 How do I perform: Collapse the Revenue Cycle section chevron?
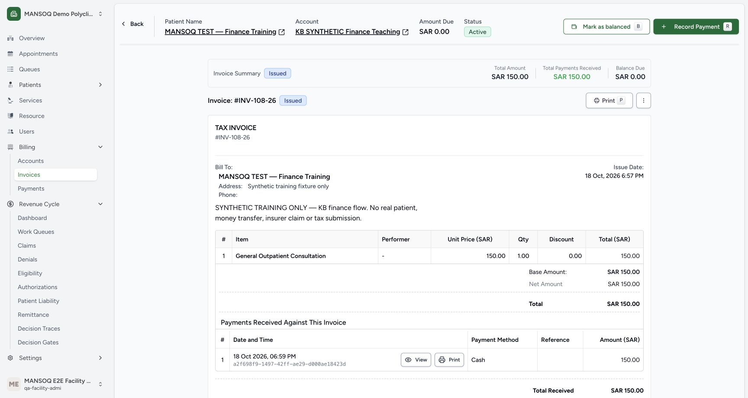(x=100, y=204)
